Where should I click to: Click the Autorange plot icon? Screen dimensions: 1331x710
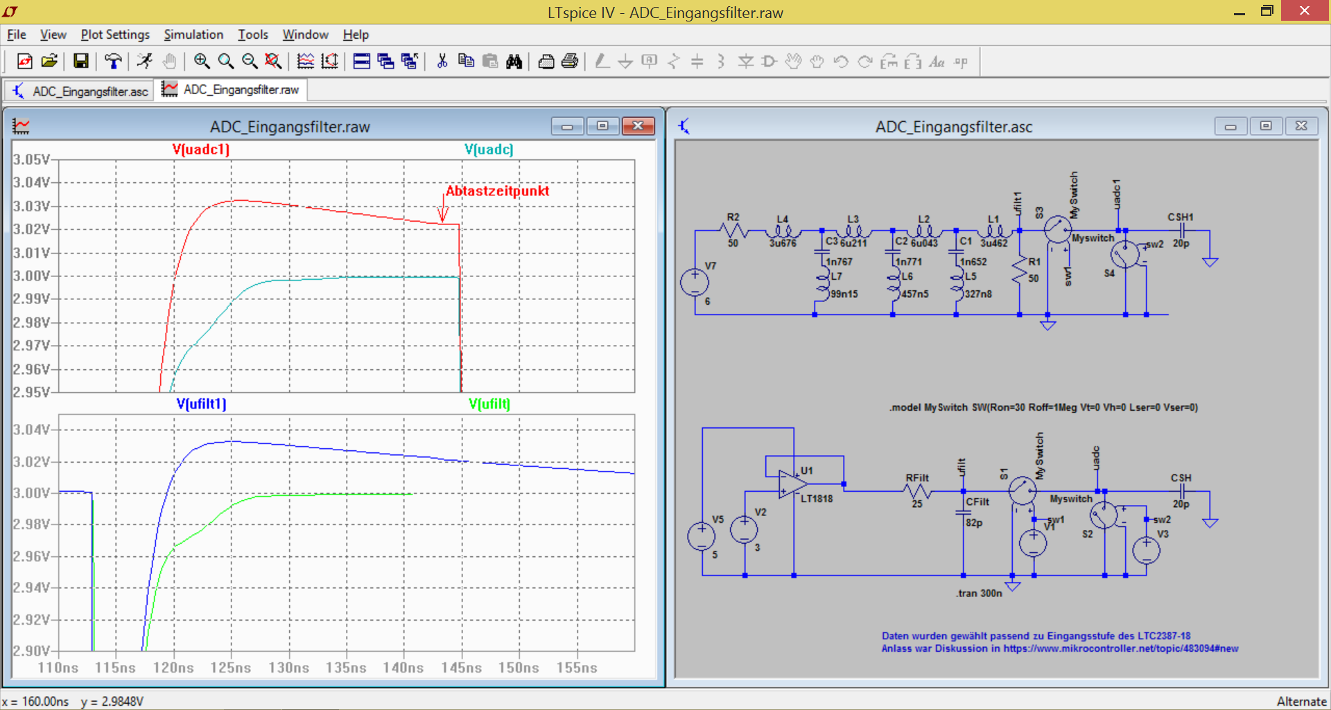306,62
